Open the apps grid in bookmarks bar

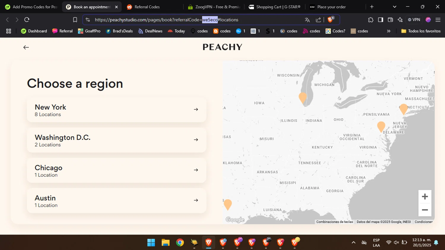(x=9, y=31)
